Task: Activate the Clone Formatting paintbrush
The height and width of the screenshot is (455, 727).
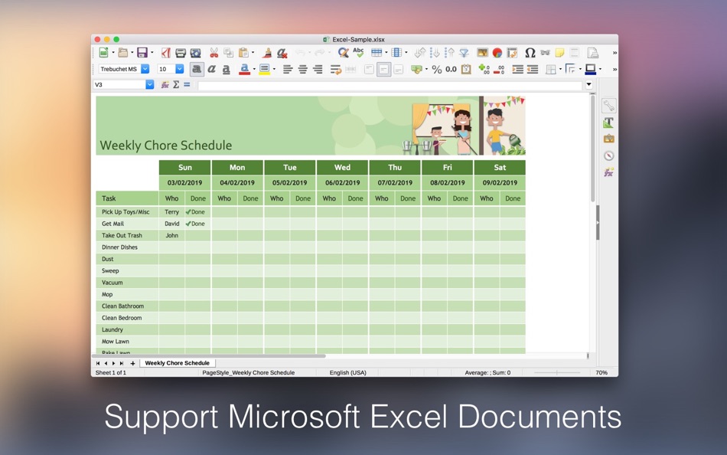Action: tap(266, 52)
